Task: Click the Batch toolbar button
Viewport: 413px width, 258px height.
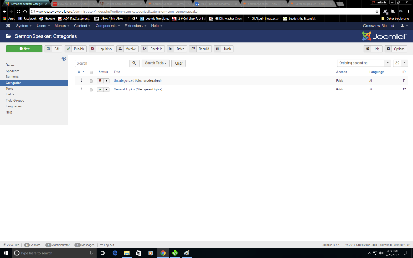Action: [x=177, y=49]
